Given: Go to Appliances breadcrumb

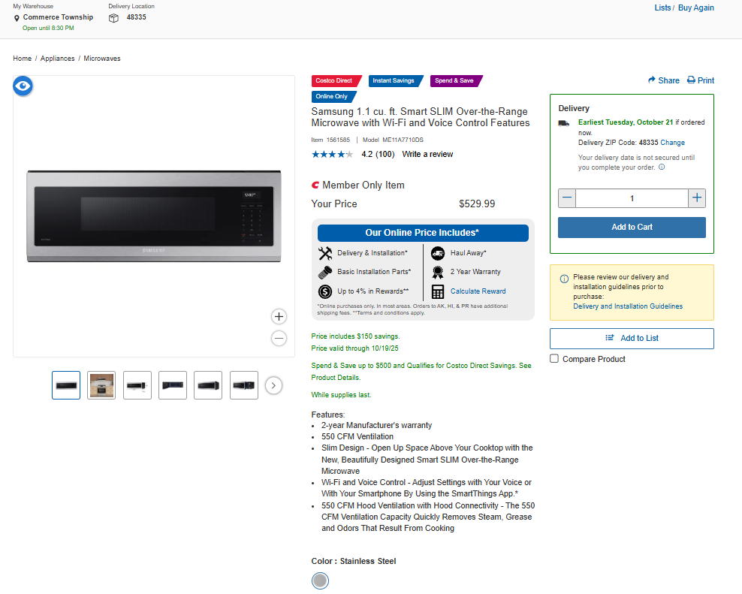Looking at the screenshot, I should click(58, 59).
